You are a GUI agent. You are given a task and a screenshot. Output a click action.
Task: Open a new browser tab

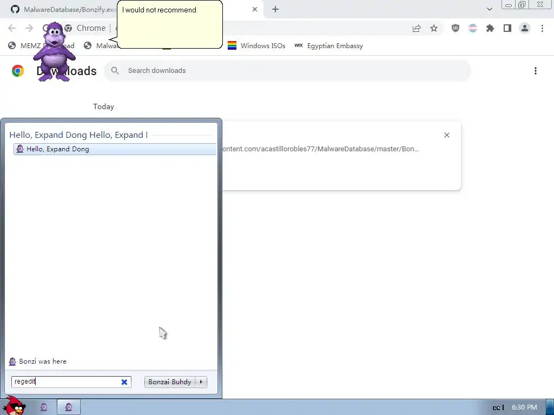[275, 10]
